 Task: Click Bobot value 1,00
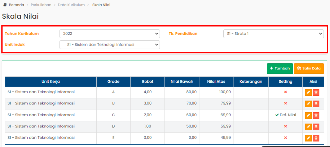click(147, 126)
